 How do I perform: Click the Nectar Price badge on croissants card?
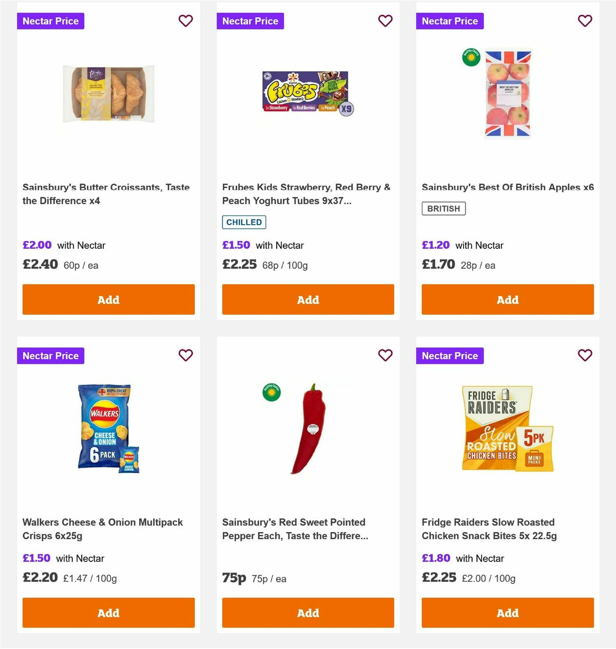click(50, 21)
